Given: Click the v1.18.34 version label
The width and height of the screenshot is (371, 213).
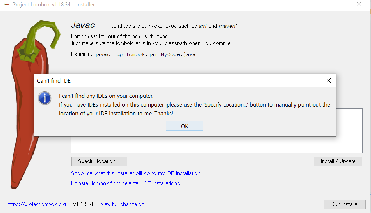Looking at the screenshot, I should tap(83, 204).
